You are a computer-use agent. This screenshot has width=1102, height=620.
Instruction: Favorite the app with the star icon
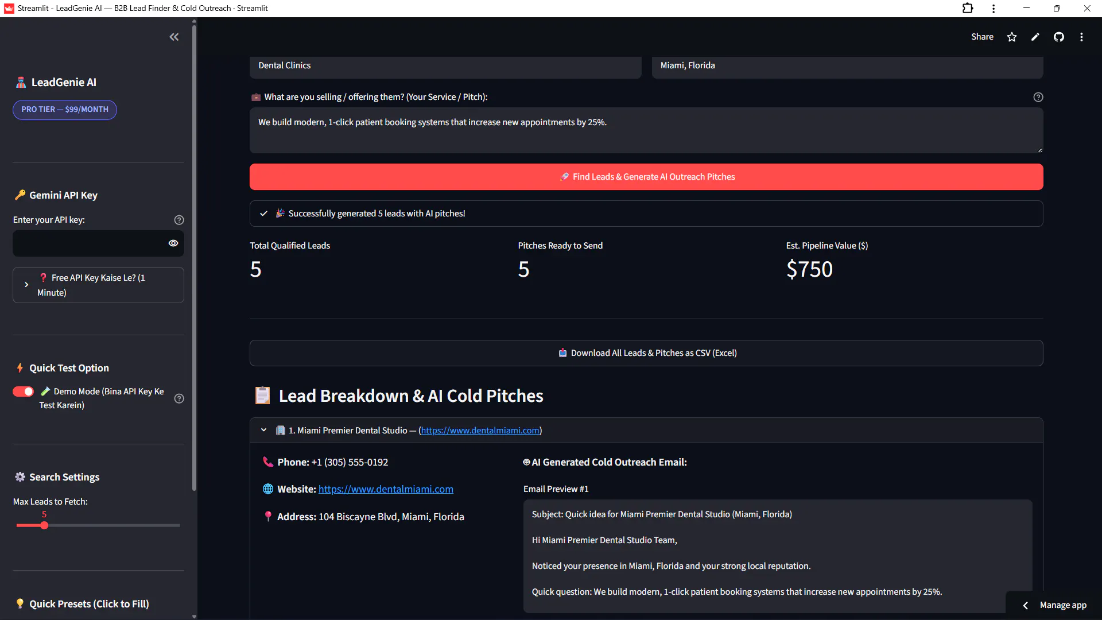[1012, 37]
